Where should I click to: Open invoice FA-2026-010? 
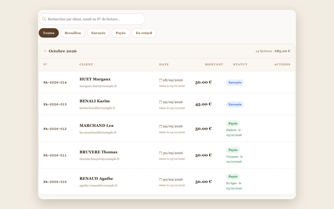click(55, 182)
